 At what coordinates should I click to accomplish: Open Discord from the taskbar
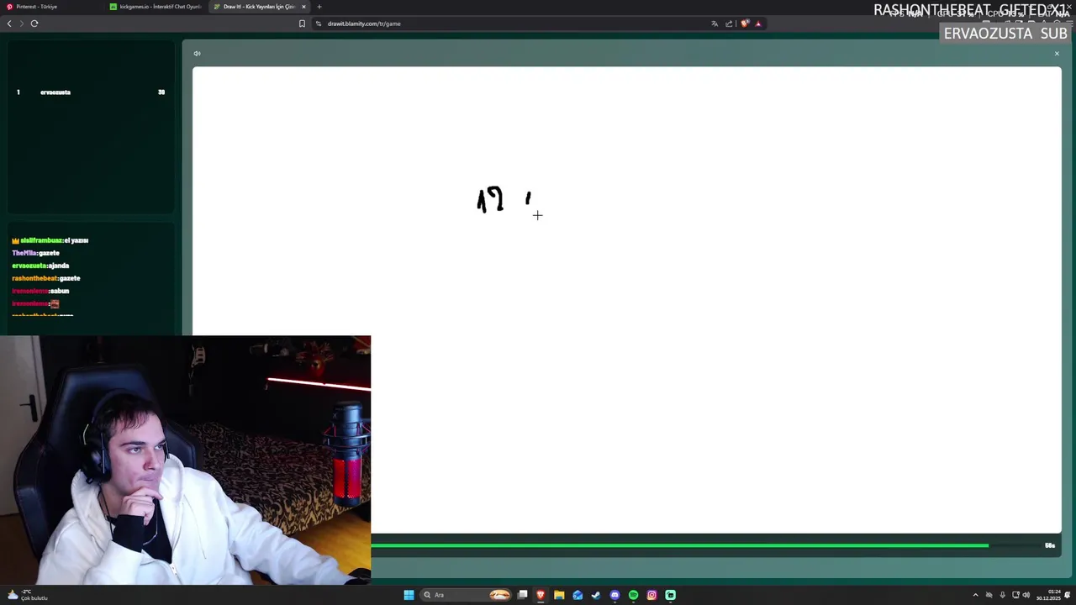[614, 595]
